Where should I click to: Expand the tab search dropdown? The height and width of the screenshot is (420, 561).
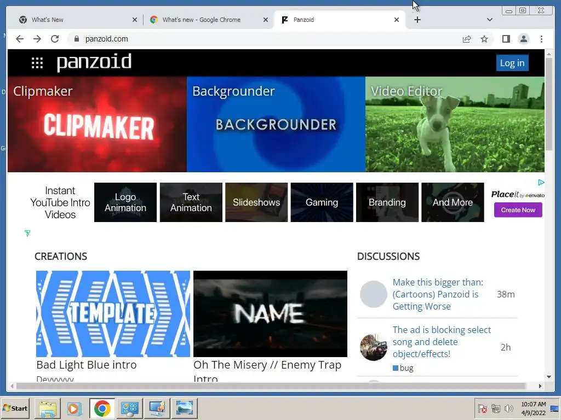[490, 20]
